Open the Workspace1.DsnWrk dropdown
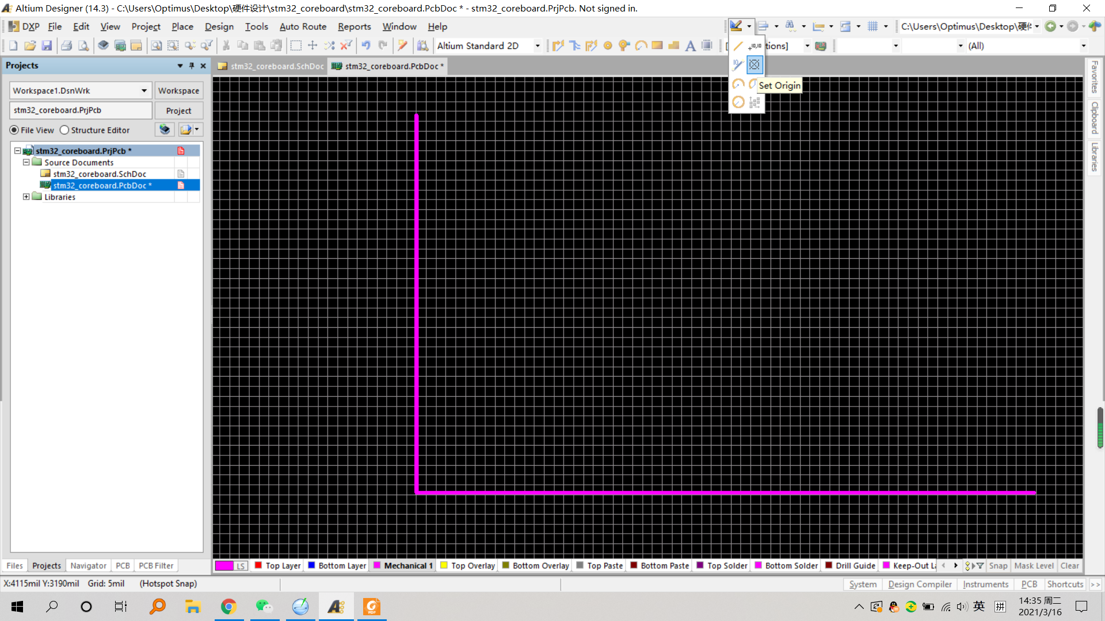The image size is (1105, 621). 144,91
